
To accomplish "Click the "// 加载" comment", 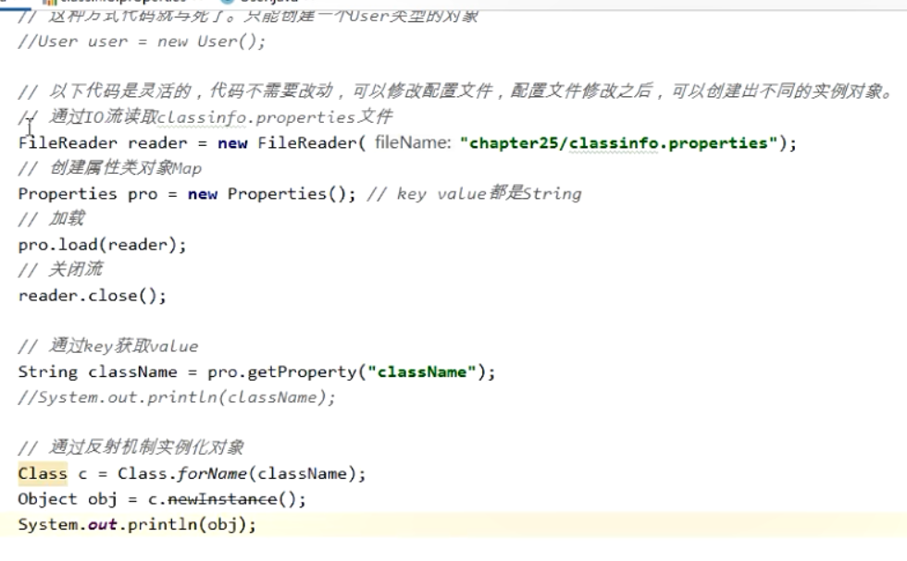I will 52,218.
